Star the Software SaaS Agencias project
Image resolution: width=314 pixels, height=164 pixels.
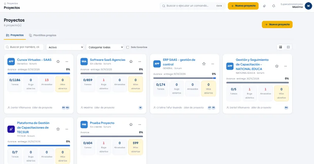(131, 62)
